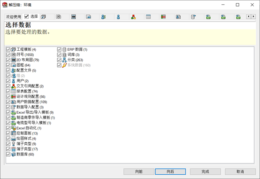This screenshot has width=260, height=179.
Task: Click the 向后 button
Action: pos(170,171)
